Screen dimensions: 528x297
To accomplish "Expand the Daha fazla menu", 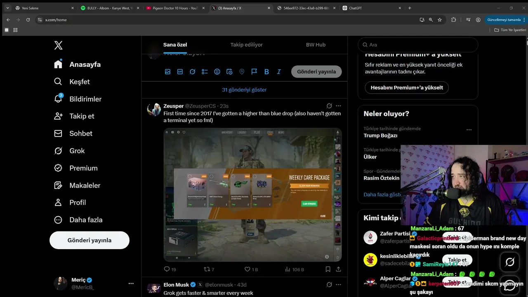I will pyautogui.click(x=78, y=219).
